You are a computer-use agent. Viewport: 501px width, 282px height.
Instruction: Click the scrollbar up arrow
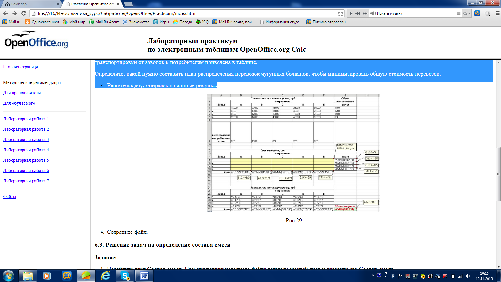coord(498,62)
